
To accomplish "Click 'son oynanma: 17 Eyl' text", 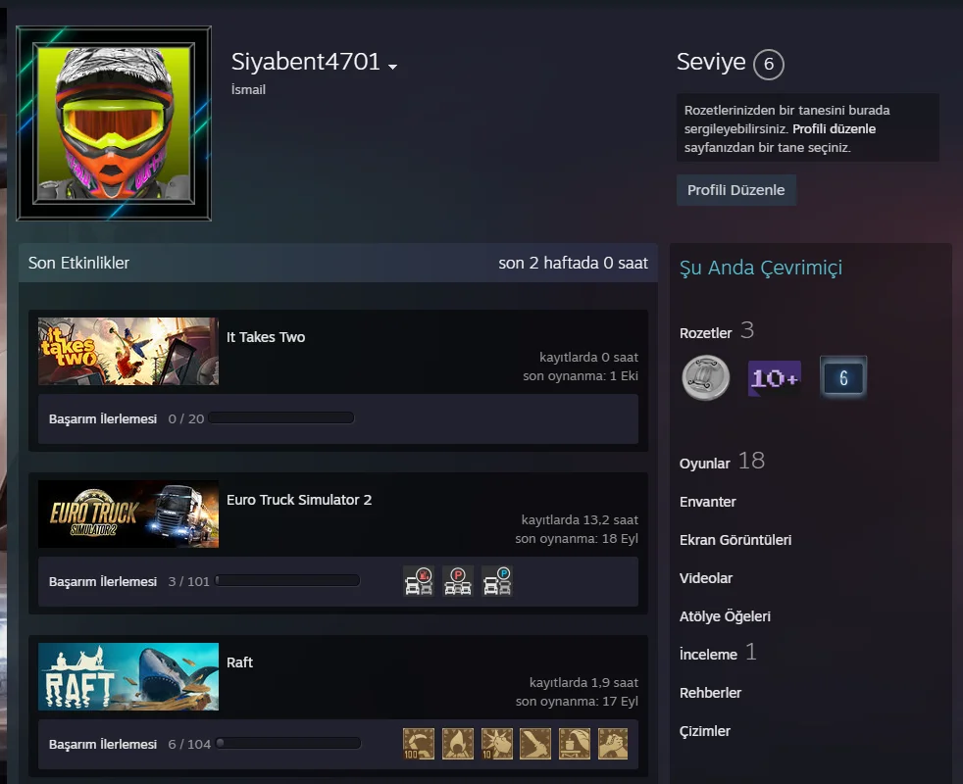I will (577, 701).
